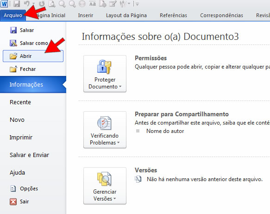Select the Informações section
Viewport: 270px width, 214px height.
click(33, 84)
